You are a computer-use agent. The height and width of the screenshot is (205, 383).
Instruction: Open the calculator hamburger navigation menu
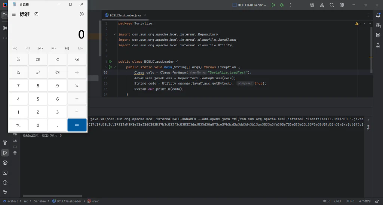[x=14, y=14]
